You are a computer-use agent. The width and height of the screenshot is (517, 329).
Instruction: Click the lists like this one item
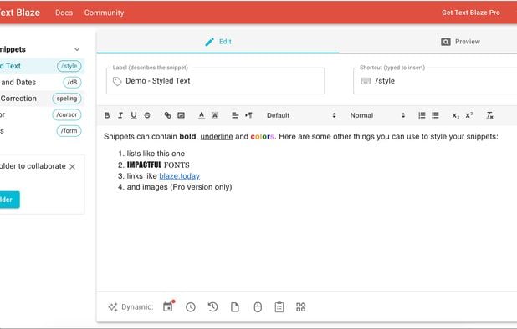coord(156,154)
